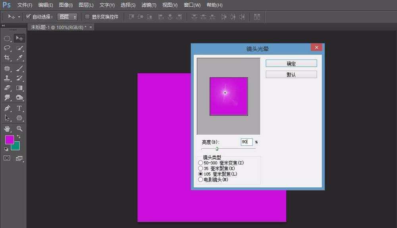The width and height of the screenshot is (397, 228).
Task: Open the 滤镜 menu
Action: [149, 5]
